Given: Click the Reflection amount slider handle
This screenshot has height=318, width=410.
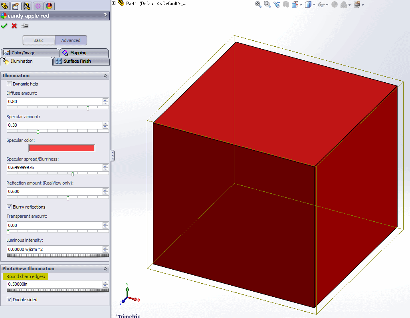Looking at the screenshot, I should coord(68,198).
